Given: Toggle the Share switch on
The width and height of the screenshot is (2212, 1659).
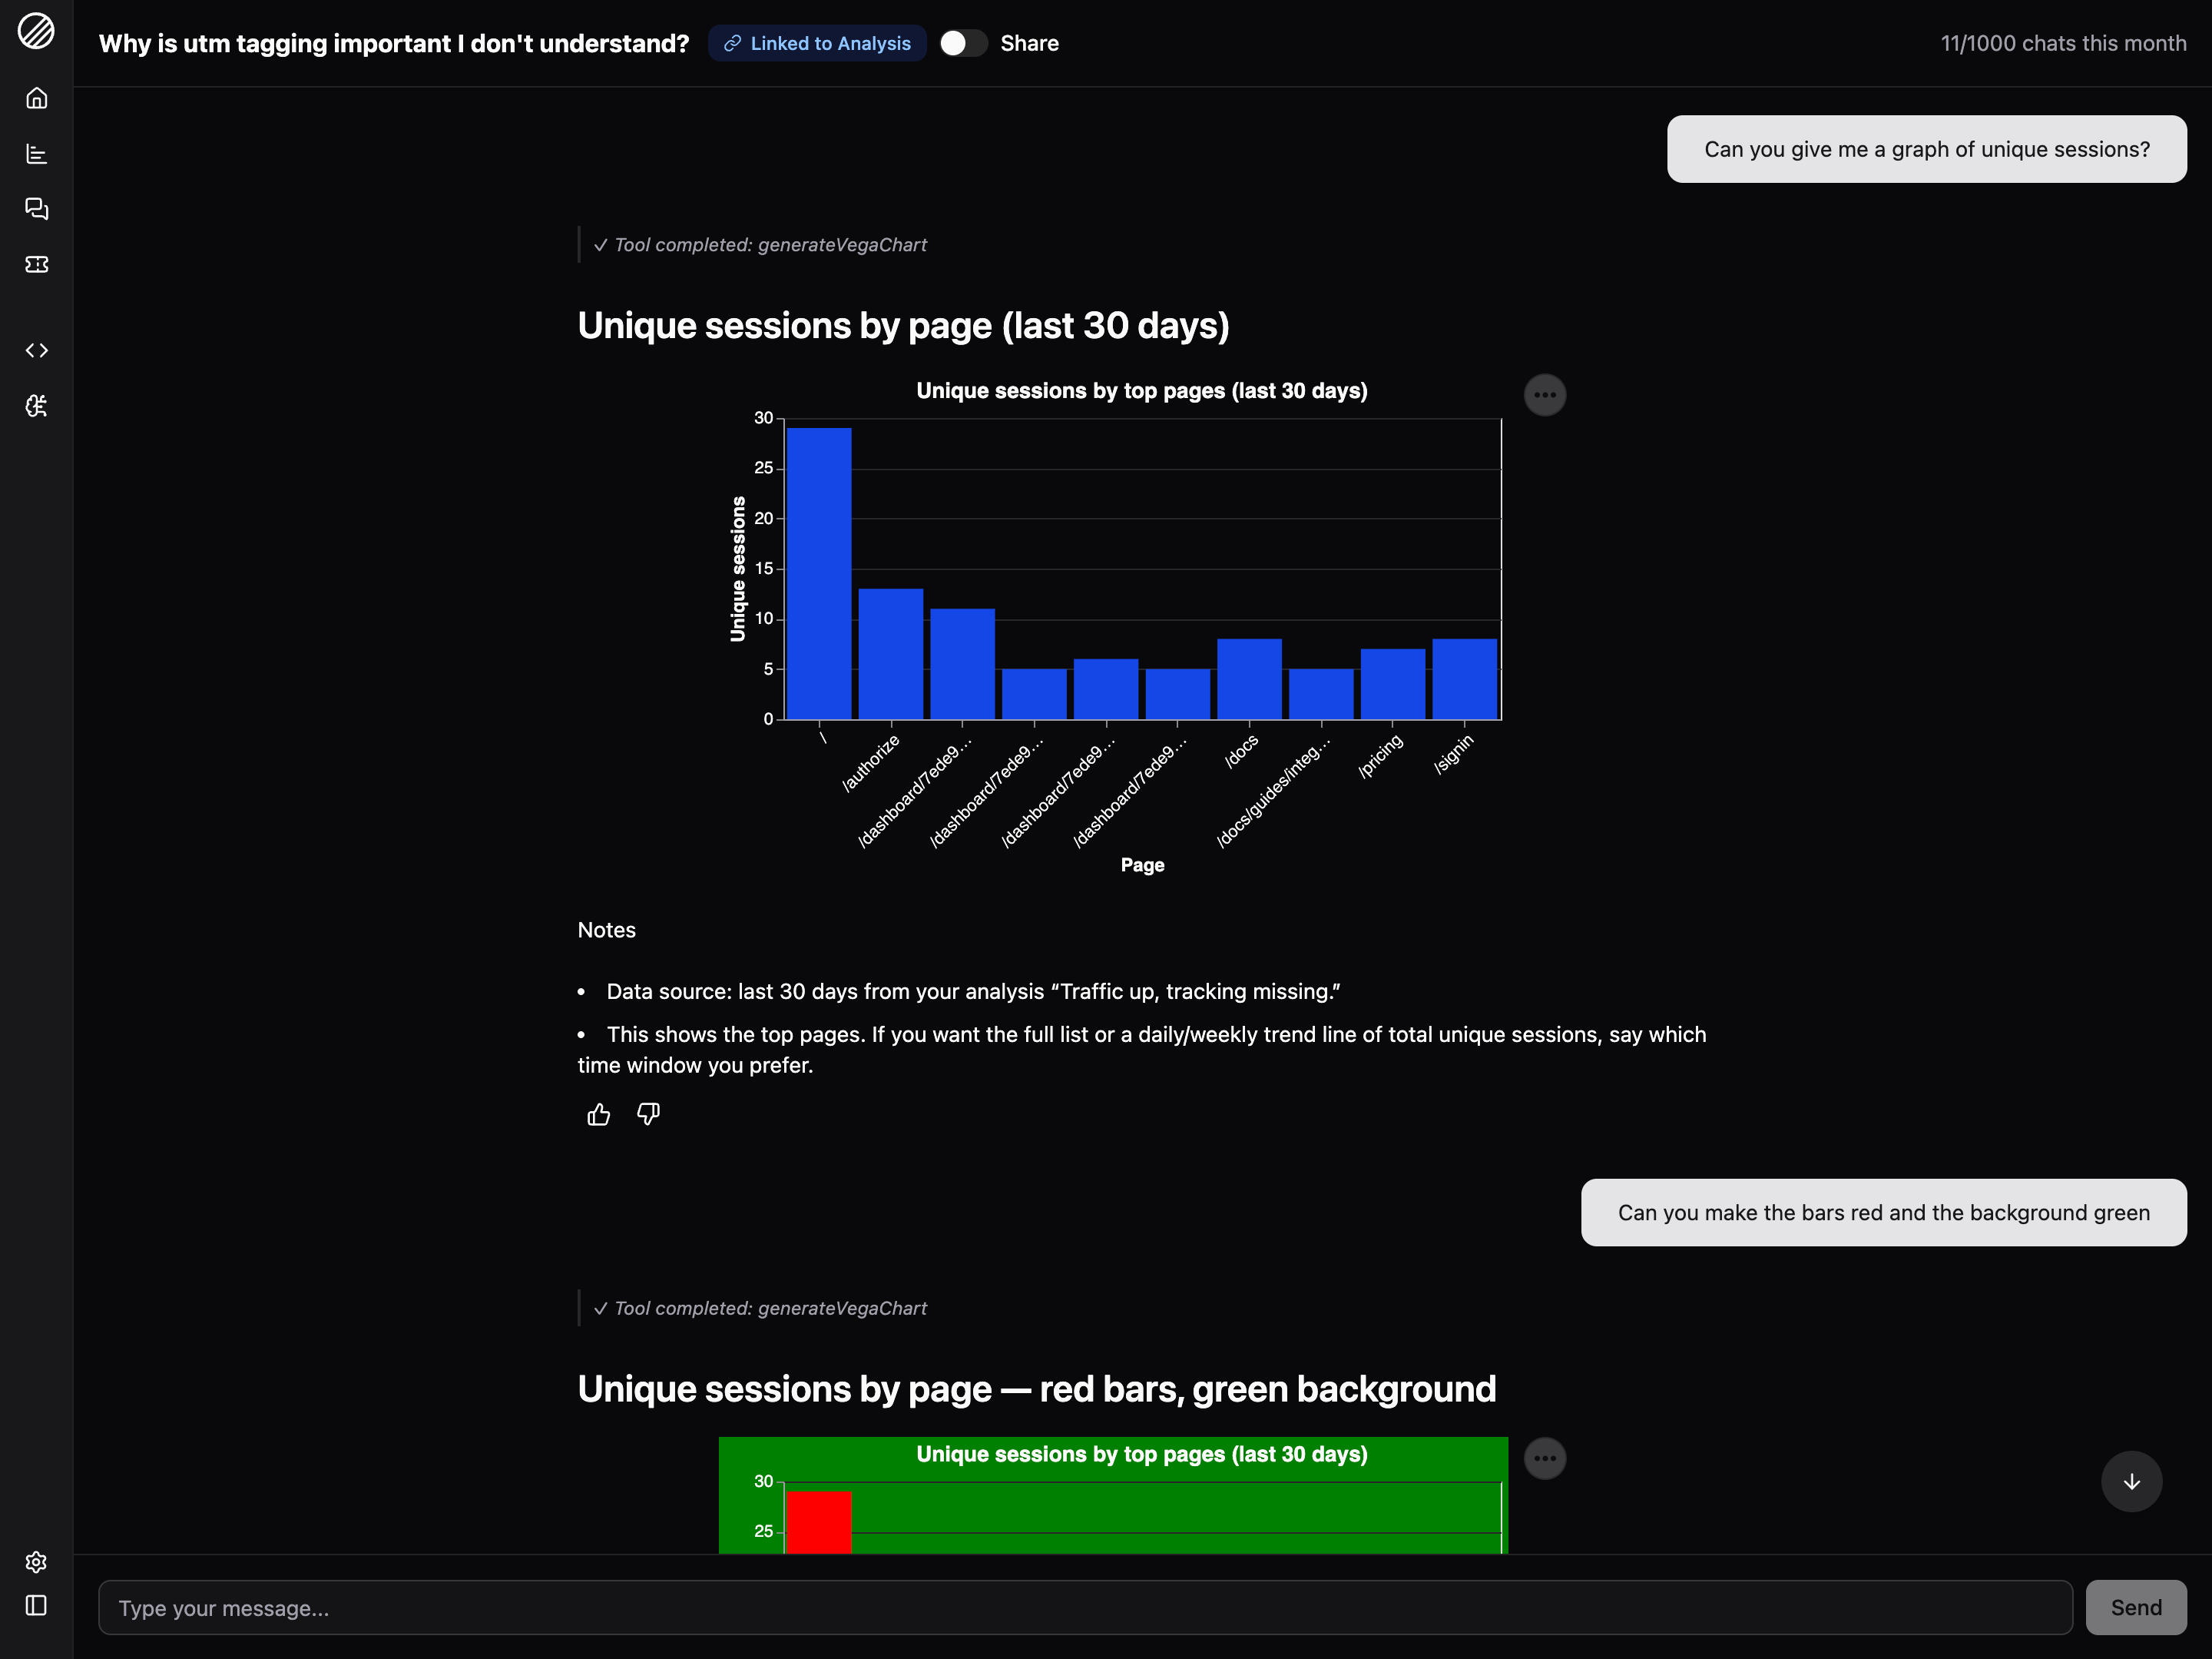Looking at the screenshot, I should point(962,43).
